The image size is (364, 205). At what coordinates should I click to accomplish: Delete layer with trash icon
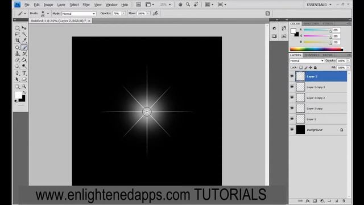344,201
